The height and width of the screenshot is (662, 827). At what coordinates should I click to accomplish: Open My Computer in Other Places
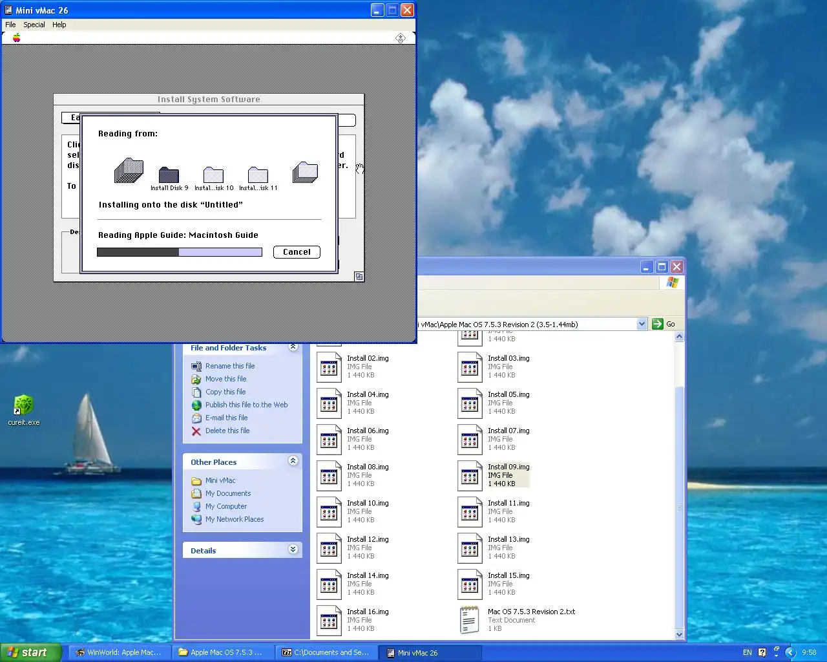pos(226,506)
